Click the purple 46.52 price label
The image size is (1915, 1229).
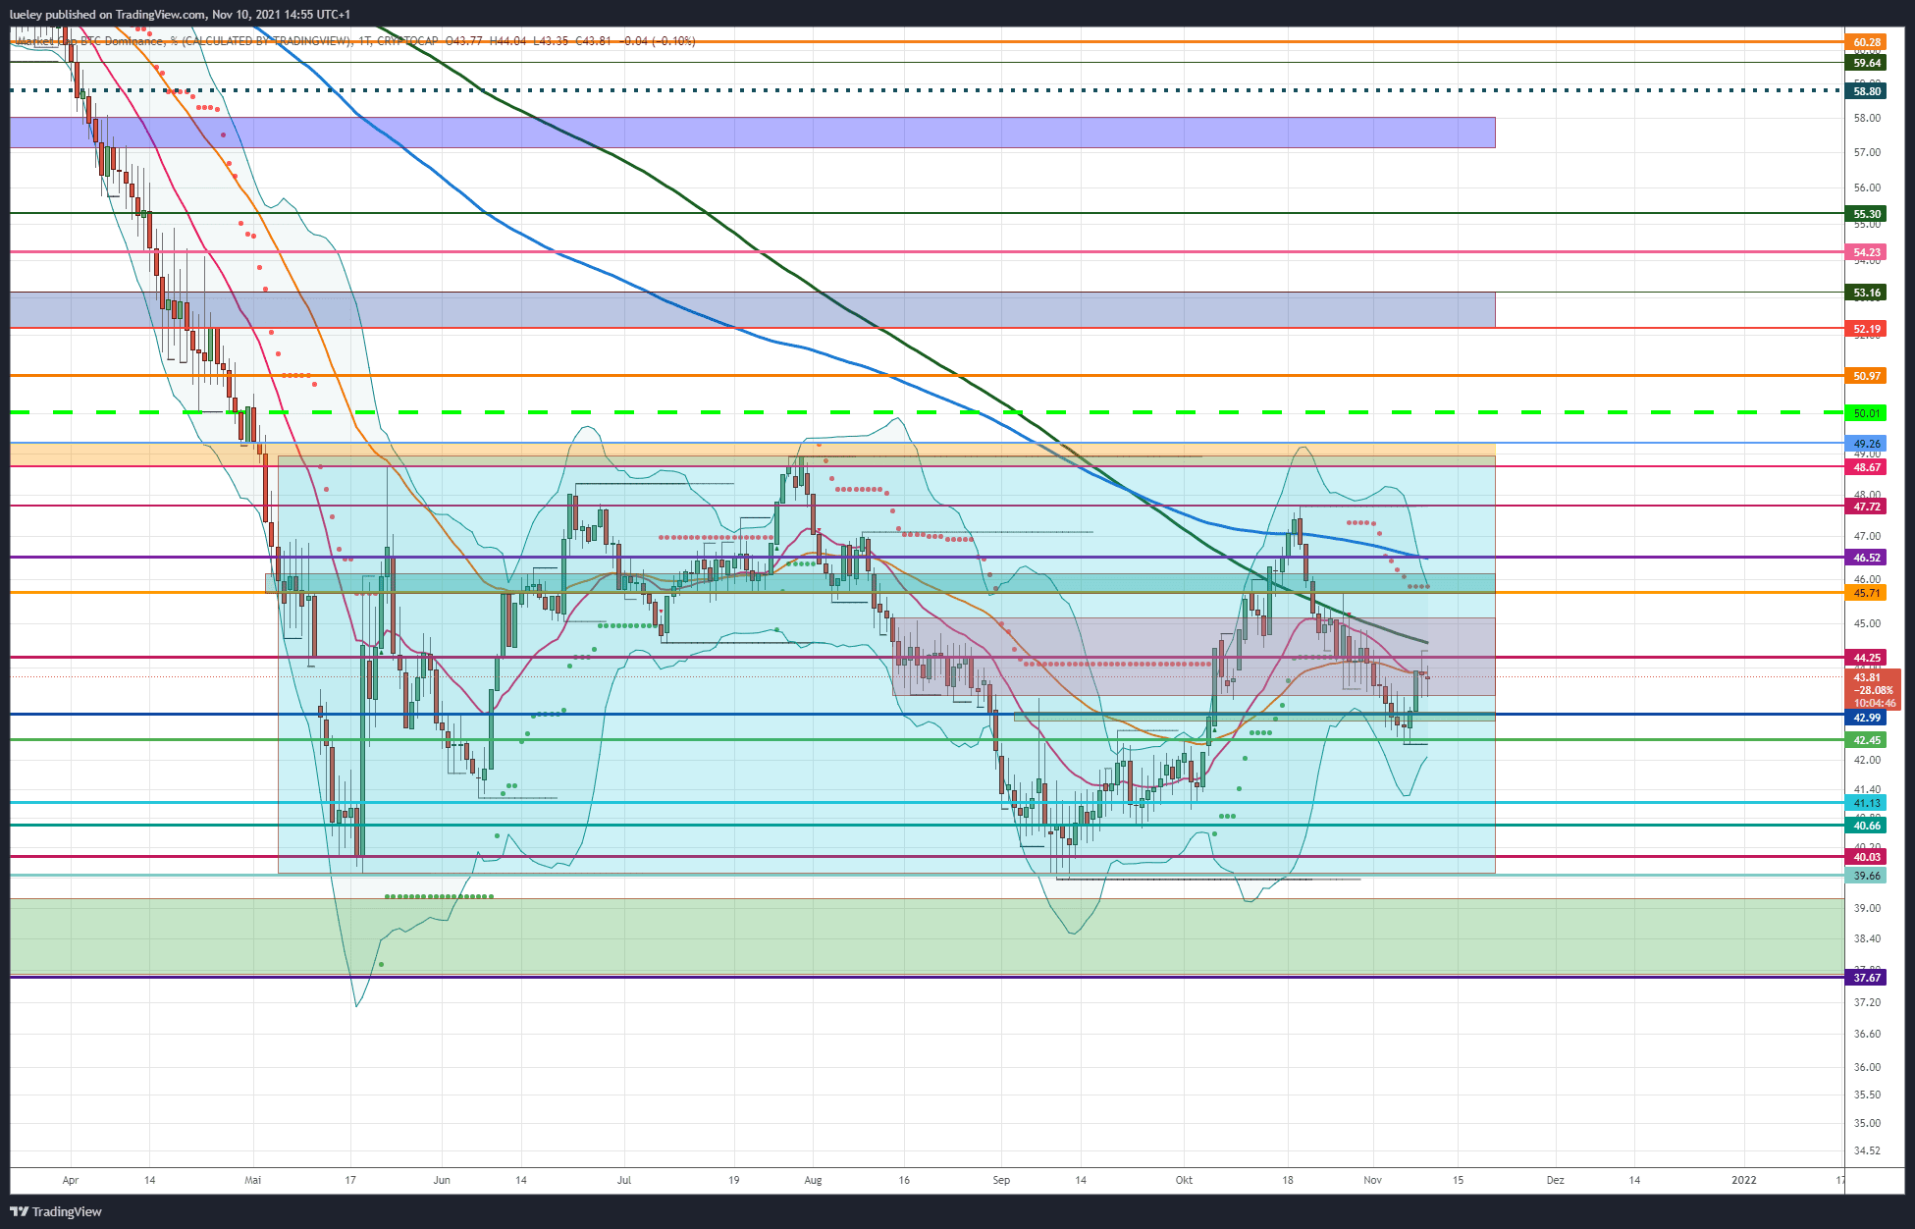coord(1867,558)
